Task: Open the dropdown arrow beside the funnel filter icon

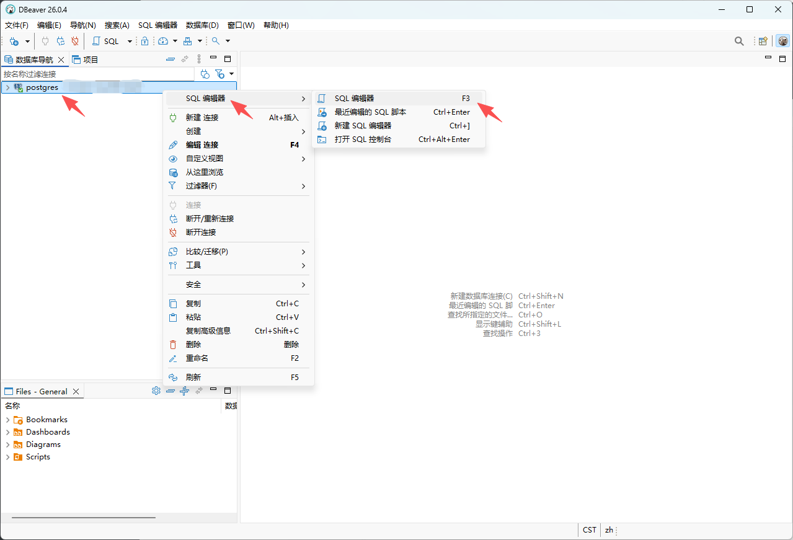Action: 231,74
